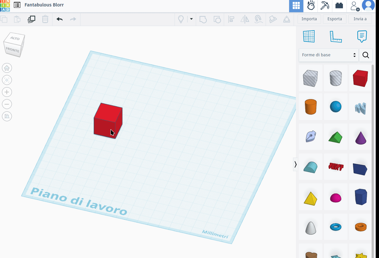Pick the dark blue polygon shape
This screenshot has height=258, width=379.
click(361, 197)
